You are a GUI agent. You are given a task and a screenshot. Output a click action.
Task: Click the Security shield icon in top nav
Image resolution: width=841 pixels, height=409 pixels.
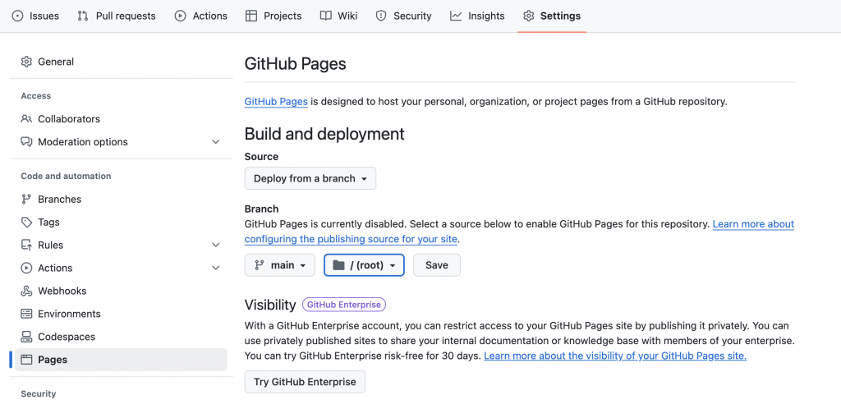(381, 16)
